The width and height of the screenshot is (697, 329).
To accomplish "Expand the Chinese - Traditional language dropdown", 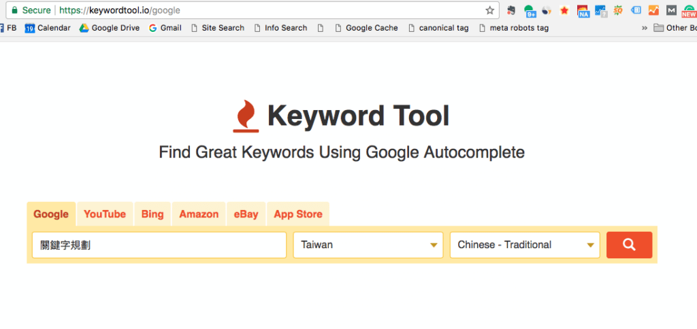I will 524,245.
